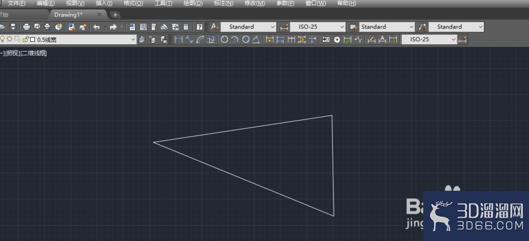Viewport: 529px width, 241px height.
Task: Open the Tool Palettes icon
Action: [x=153, y=26]
